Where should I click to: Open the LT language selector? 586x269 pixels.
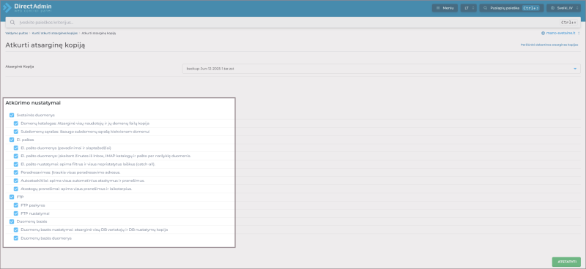pos(468,8)
